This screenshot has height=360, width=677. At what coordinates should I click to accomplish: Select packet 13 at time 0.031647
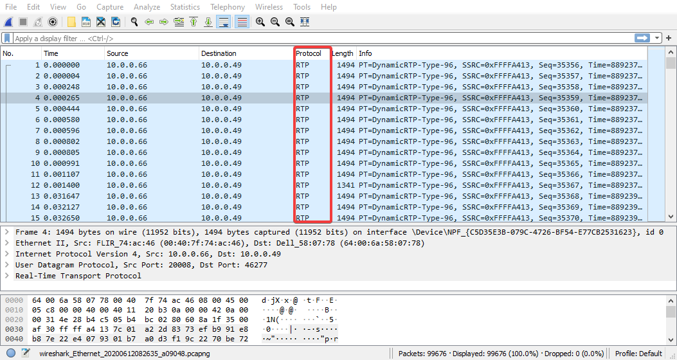point(324,196)
